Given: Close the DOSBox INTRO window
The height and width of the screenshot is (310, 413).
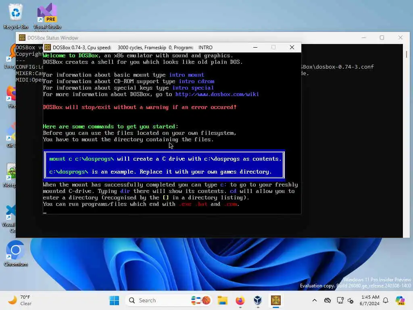Looking at the screenshot, I should coord(292,48).
